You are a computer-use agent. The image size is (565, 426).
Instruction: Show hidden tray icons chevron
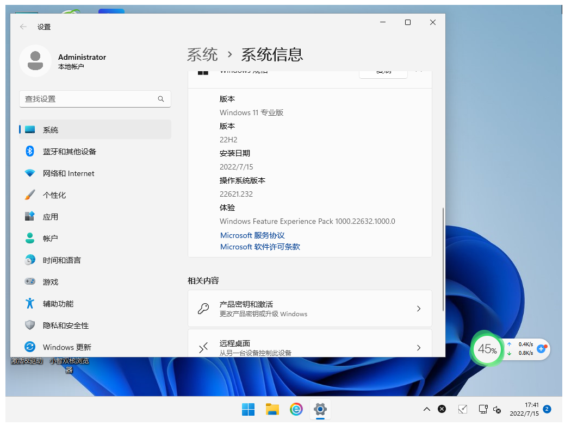point(427,409)
